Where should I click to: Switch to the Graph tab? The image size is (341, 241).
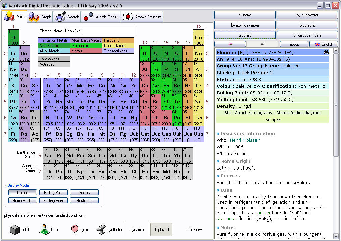(x=40, y=17)
